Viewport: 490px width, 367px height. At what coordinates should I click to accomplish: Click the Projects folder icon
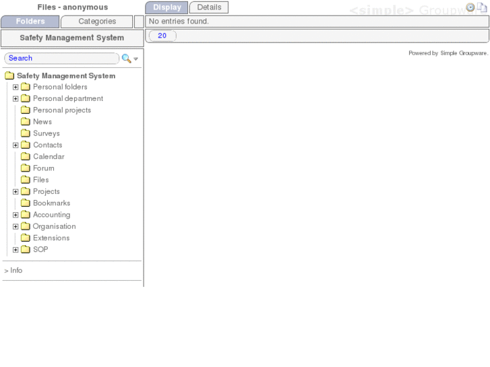tap(26, 191)
